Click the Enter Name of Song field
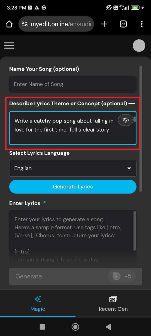The width and height of the screenshot is (151, 336). pos(73,84)
